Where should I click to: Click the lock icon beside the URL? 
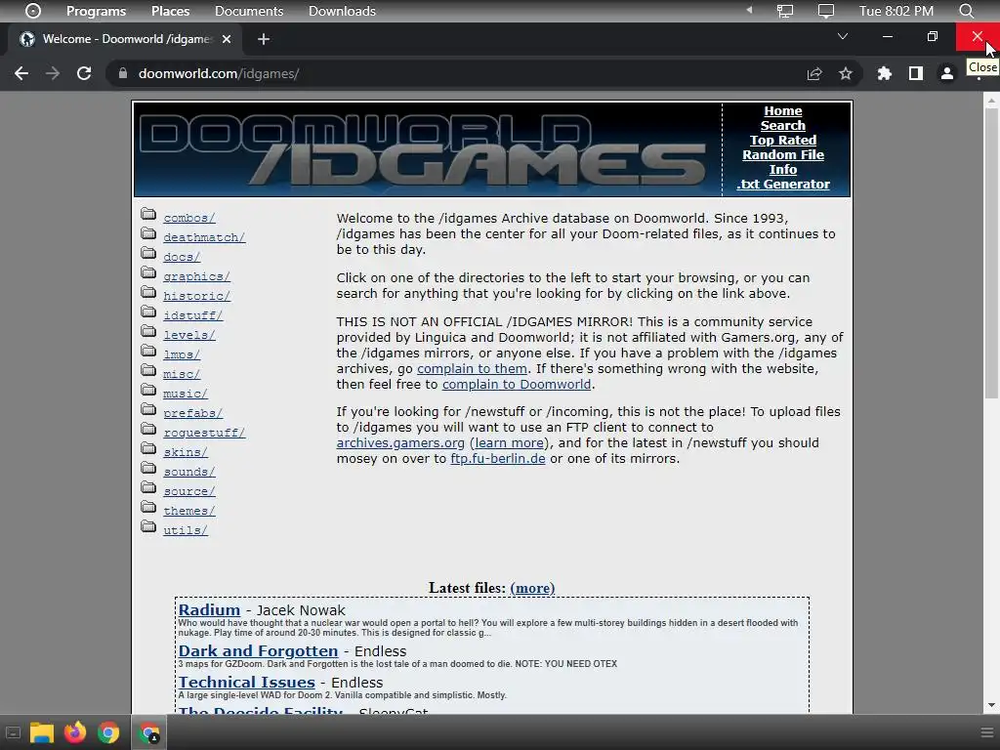point(122,73)
